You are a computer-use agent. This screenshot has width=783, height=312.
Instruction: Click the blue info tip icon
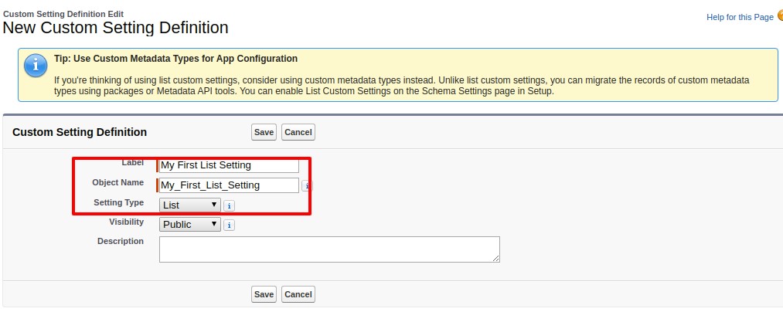(35, 67)
